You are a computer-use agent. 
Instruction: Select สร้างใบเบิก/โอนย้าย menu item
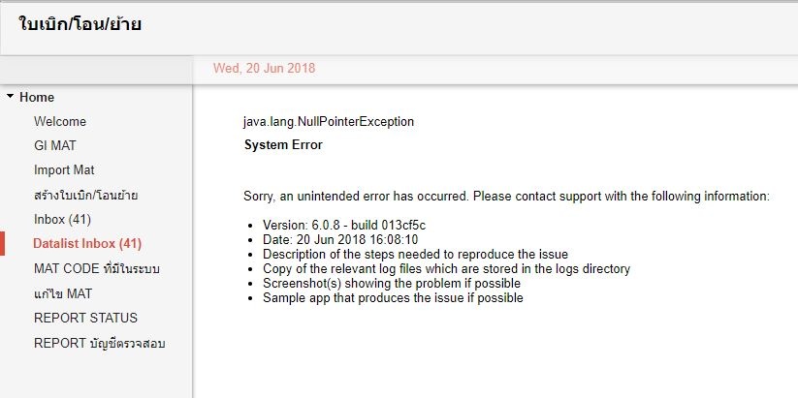coord(85,196)
